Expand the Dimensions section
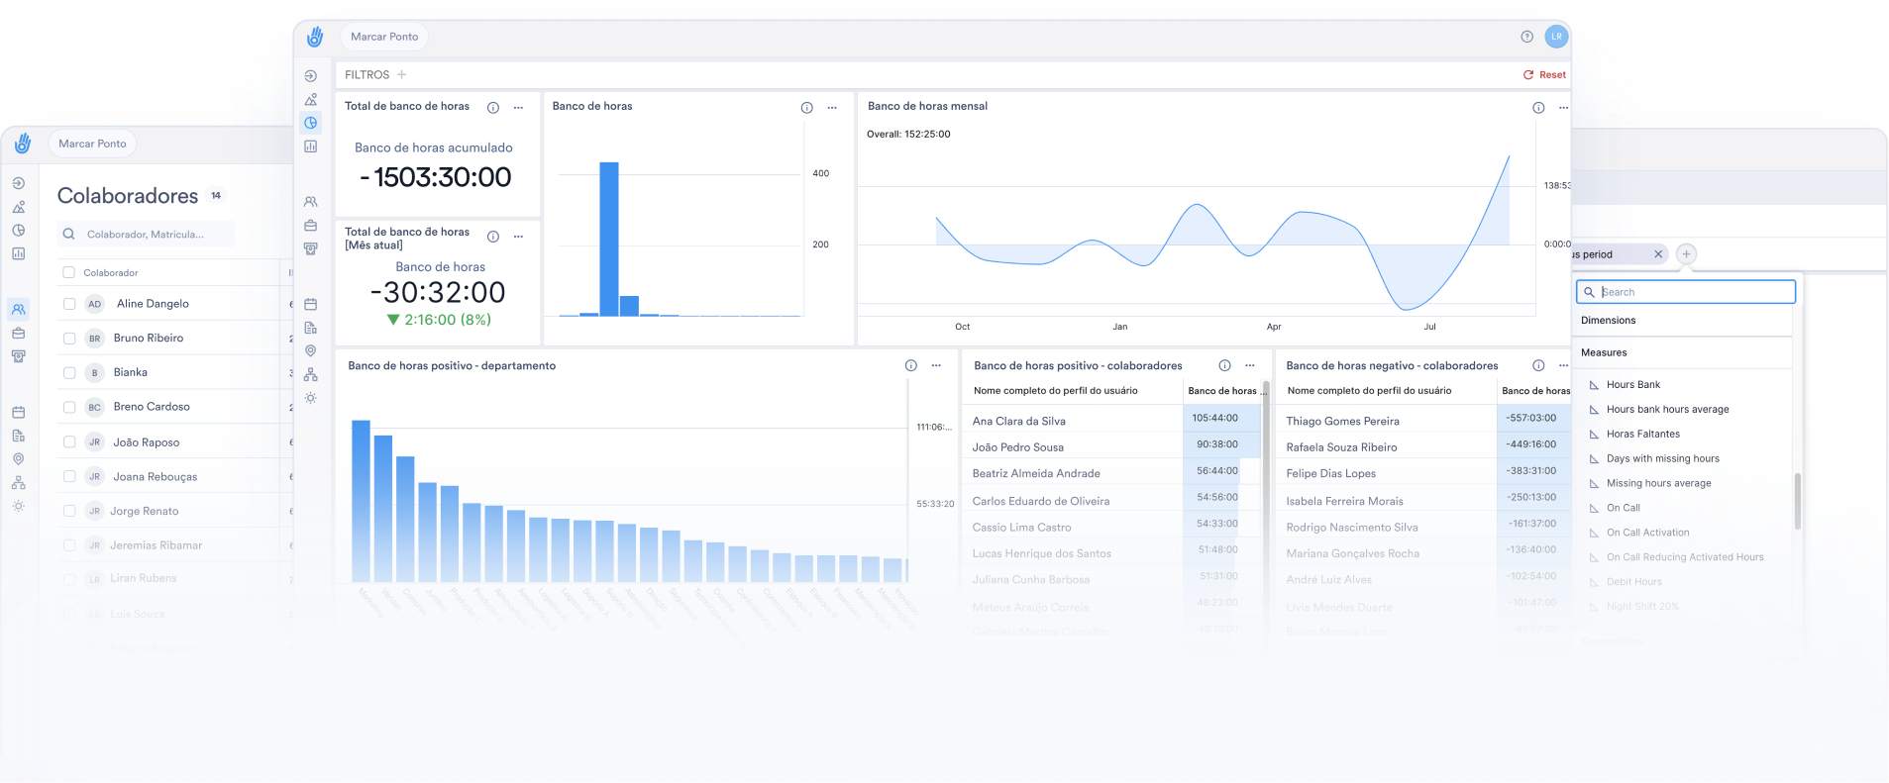 (x=1609, y=321)
